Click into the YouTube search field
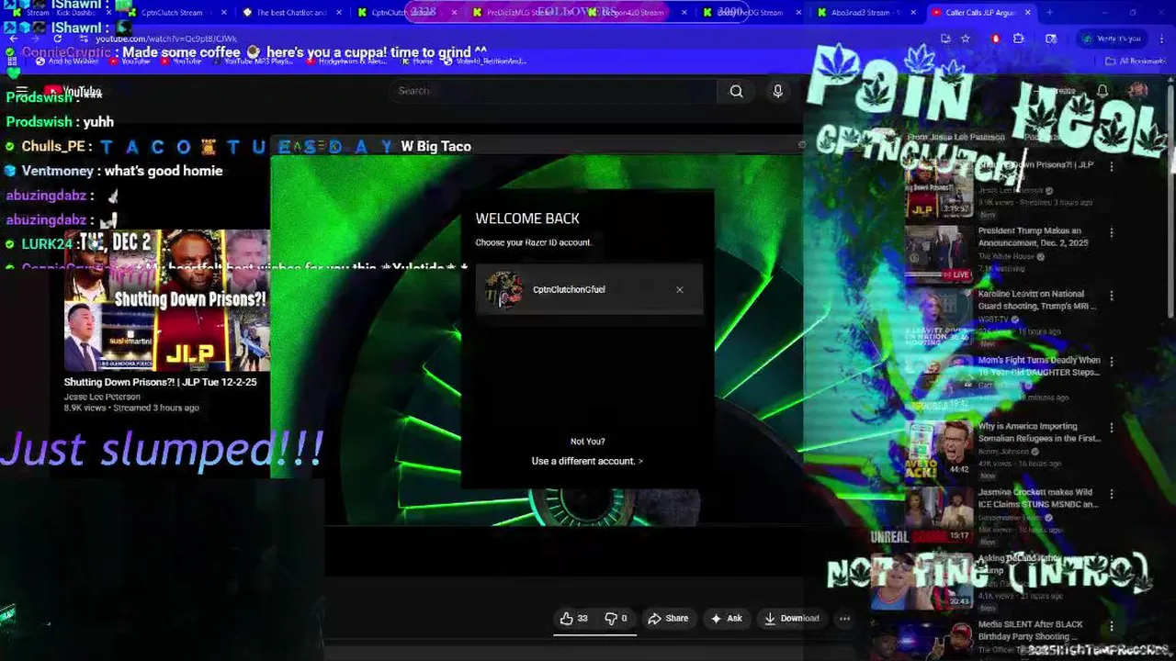Screen dimensions: 1176x661 pyautogui.click(x=553, y=91)
